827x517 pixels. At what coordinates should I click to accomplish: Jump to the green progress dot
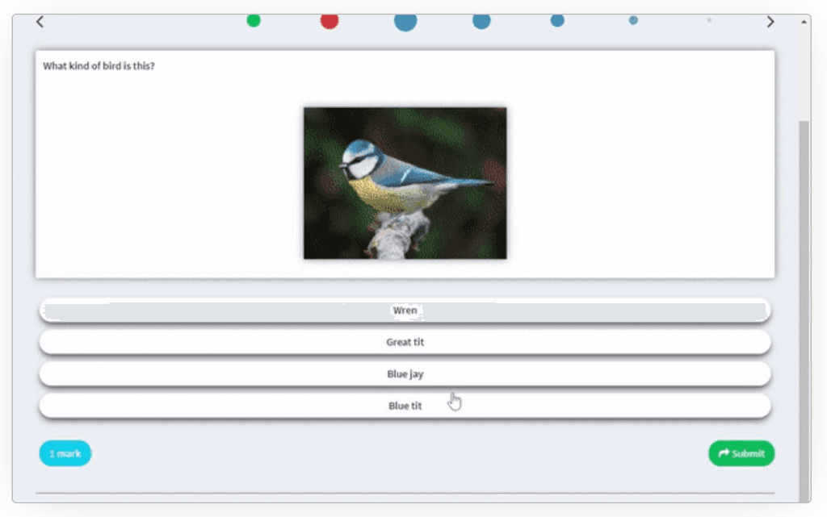point(254,20)
